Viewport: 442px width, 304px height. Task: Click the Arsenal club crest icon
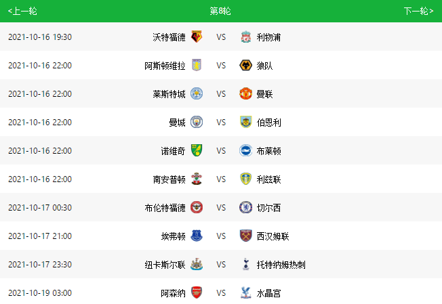pyautogui.click(x=197, y=293)
